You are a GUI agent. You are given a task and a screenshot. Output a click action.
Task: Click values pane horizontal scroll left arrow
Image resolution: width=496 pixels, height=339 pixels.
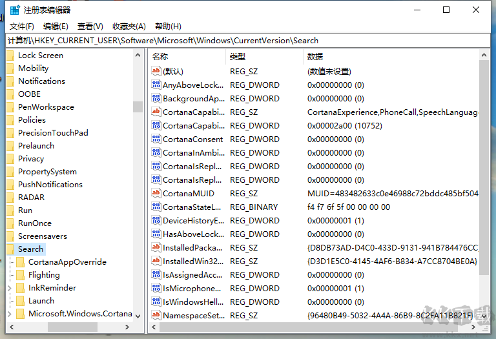click(154, 327)
